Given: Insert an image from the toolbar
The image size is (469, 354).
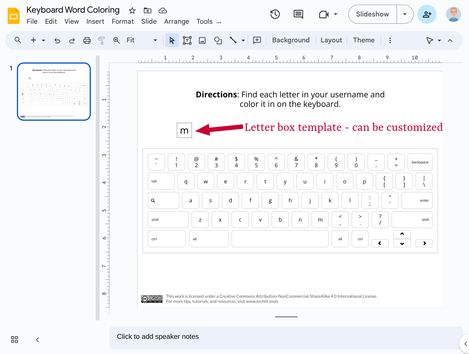Looking at the screenshot, I should [x=202, y=40].
